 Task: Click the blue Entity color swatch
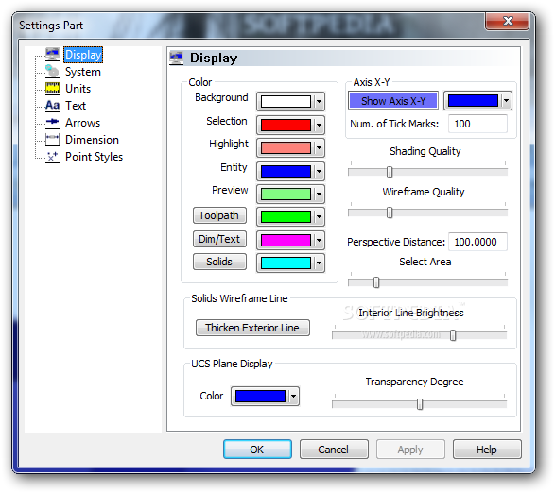click(286, 172)
